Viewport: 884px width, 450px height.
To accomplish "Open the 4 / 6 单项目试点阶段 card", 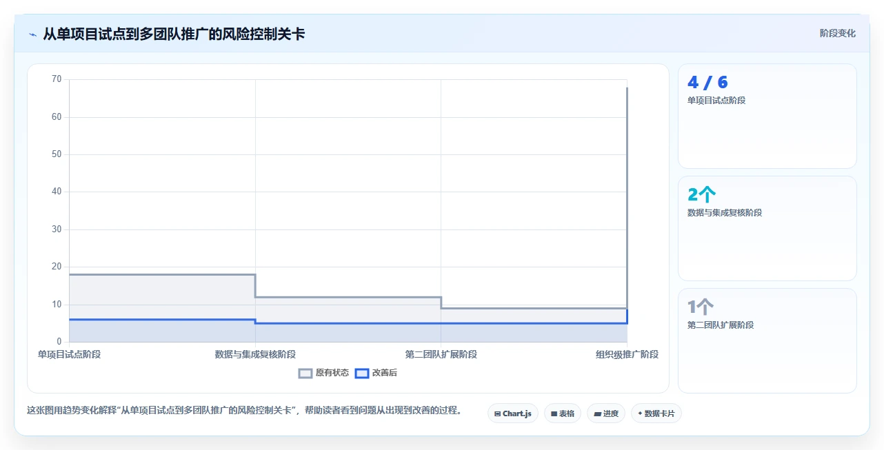I will point(767,116).
